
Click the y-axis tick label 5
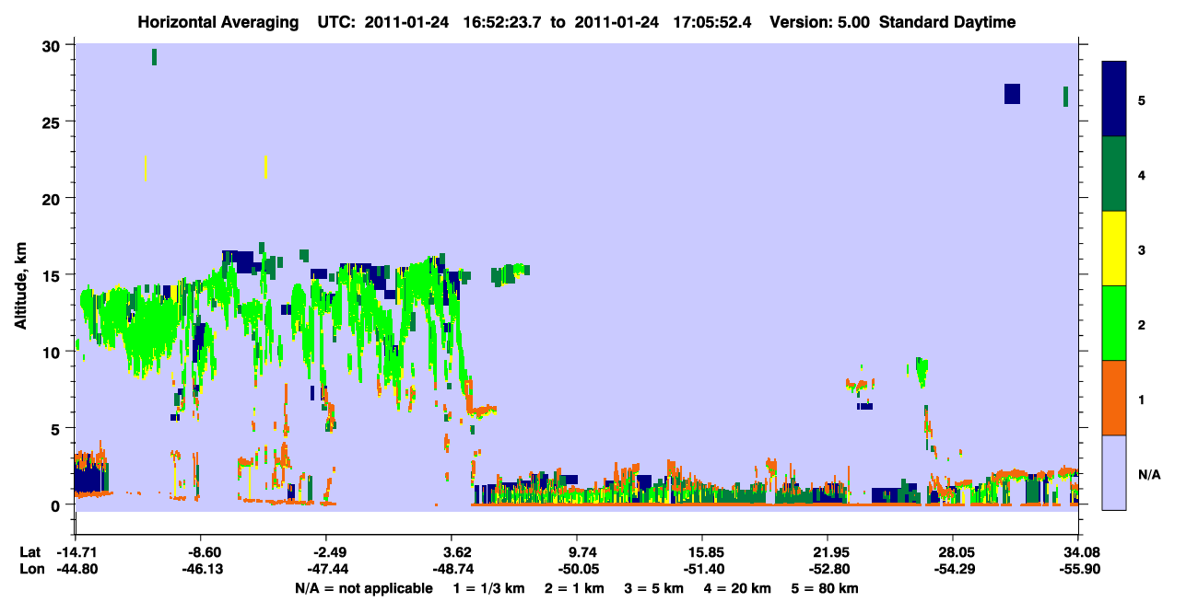(x=56, y=428)
